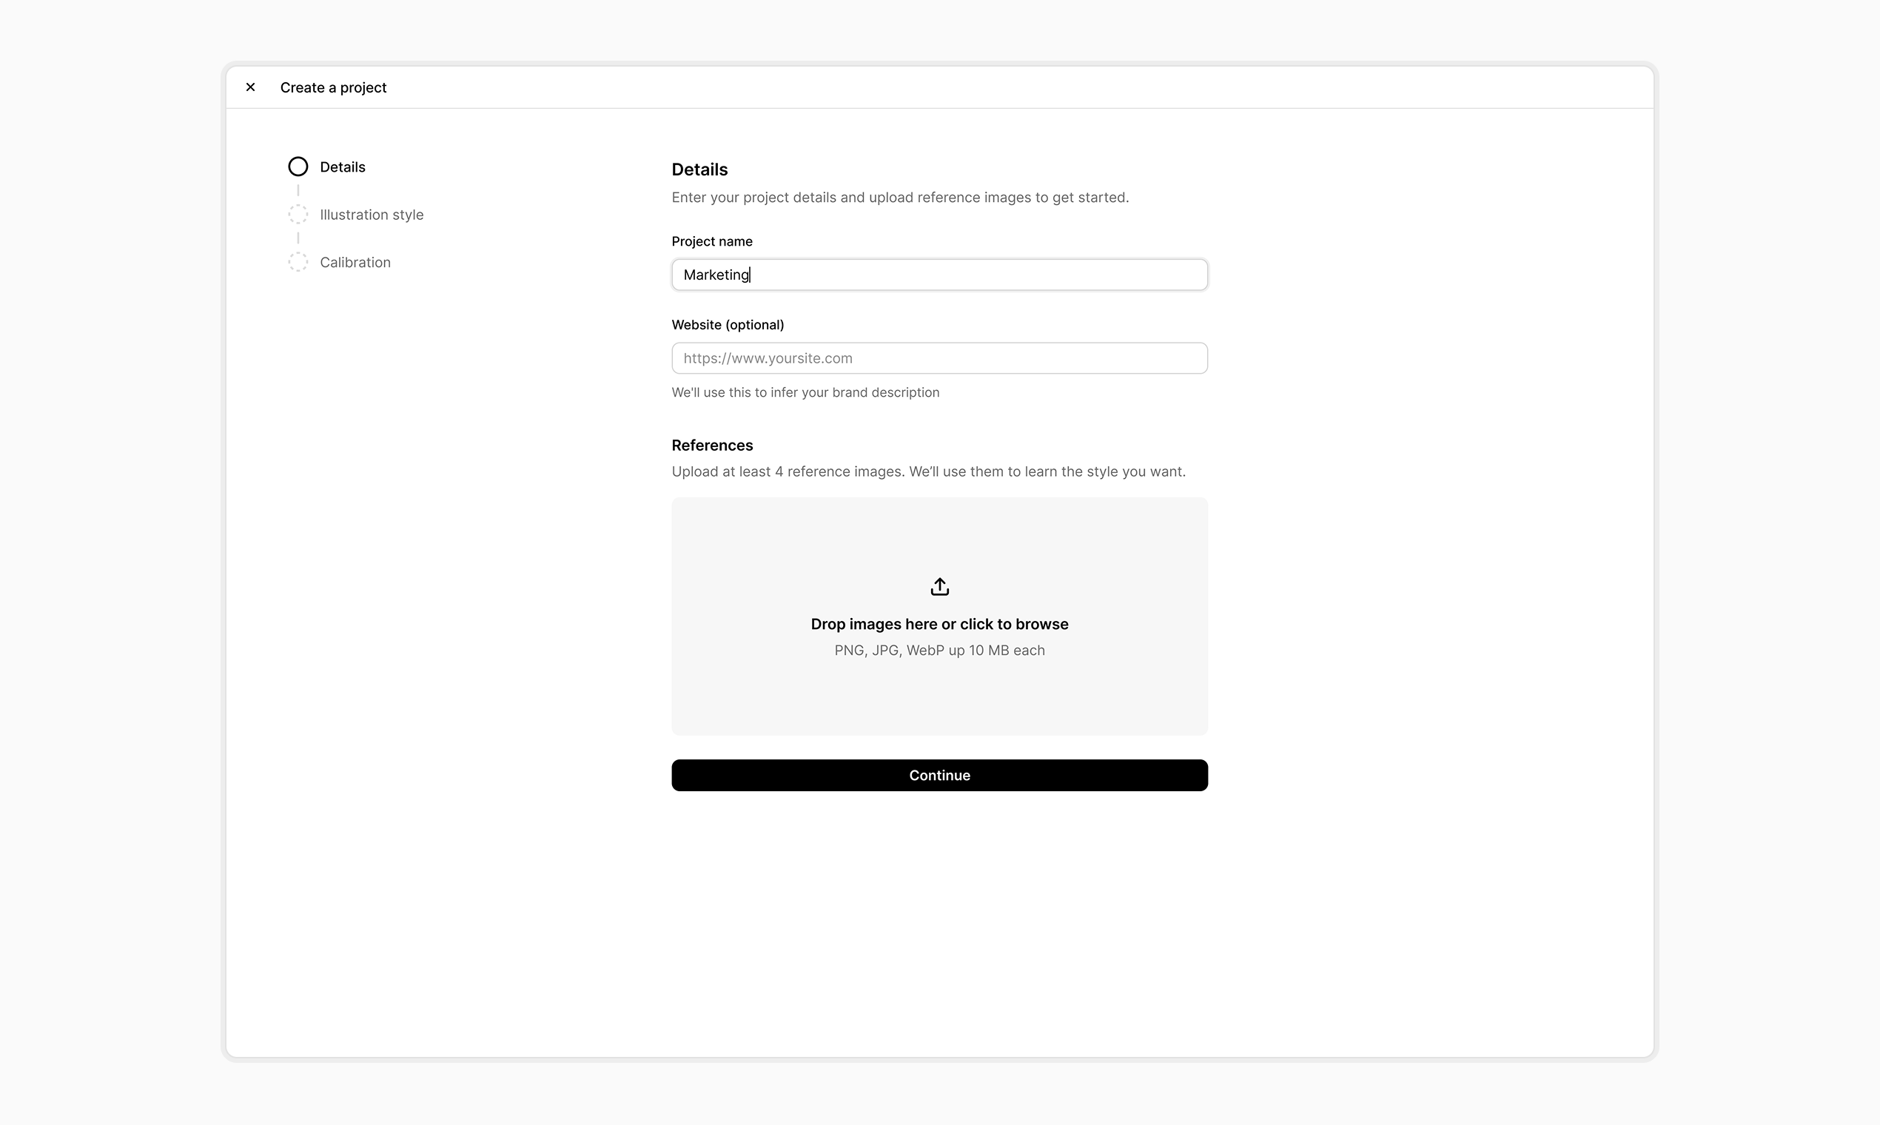Select the Details step circle indicator
This screenshot has height=1125, width=1880.
(x=298, y=166)
